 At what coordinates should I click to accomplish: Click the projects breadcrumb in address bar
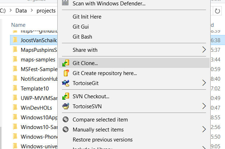(x=46, y=11)
